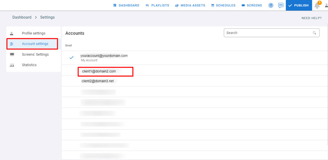Click the Accounts heading
Image resolution: width=328 pixels, height=160 pixels.
pos(75,33)
